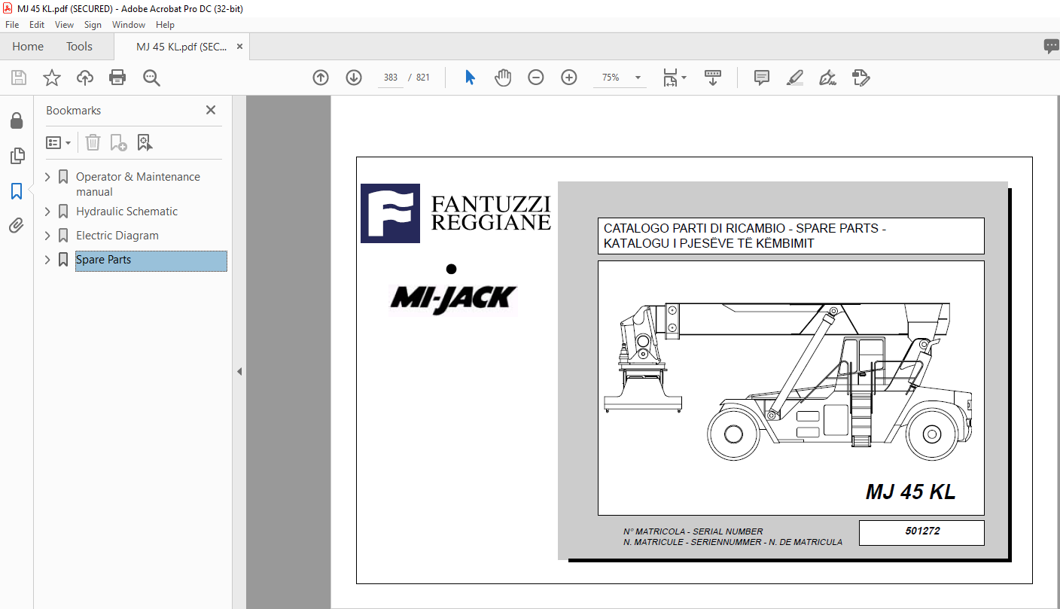The width and height of the screenshot is (1060, 609).
Task: Zoom out with the minus icon
Action: coord(536,78)
